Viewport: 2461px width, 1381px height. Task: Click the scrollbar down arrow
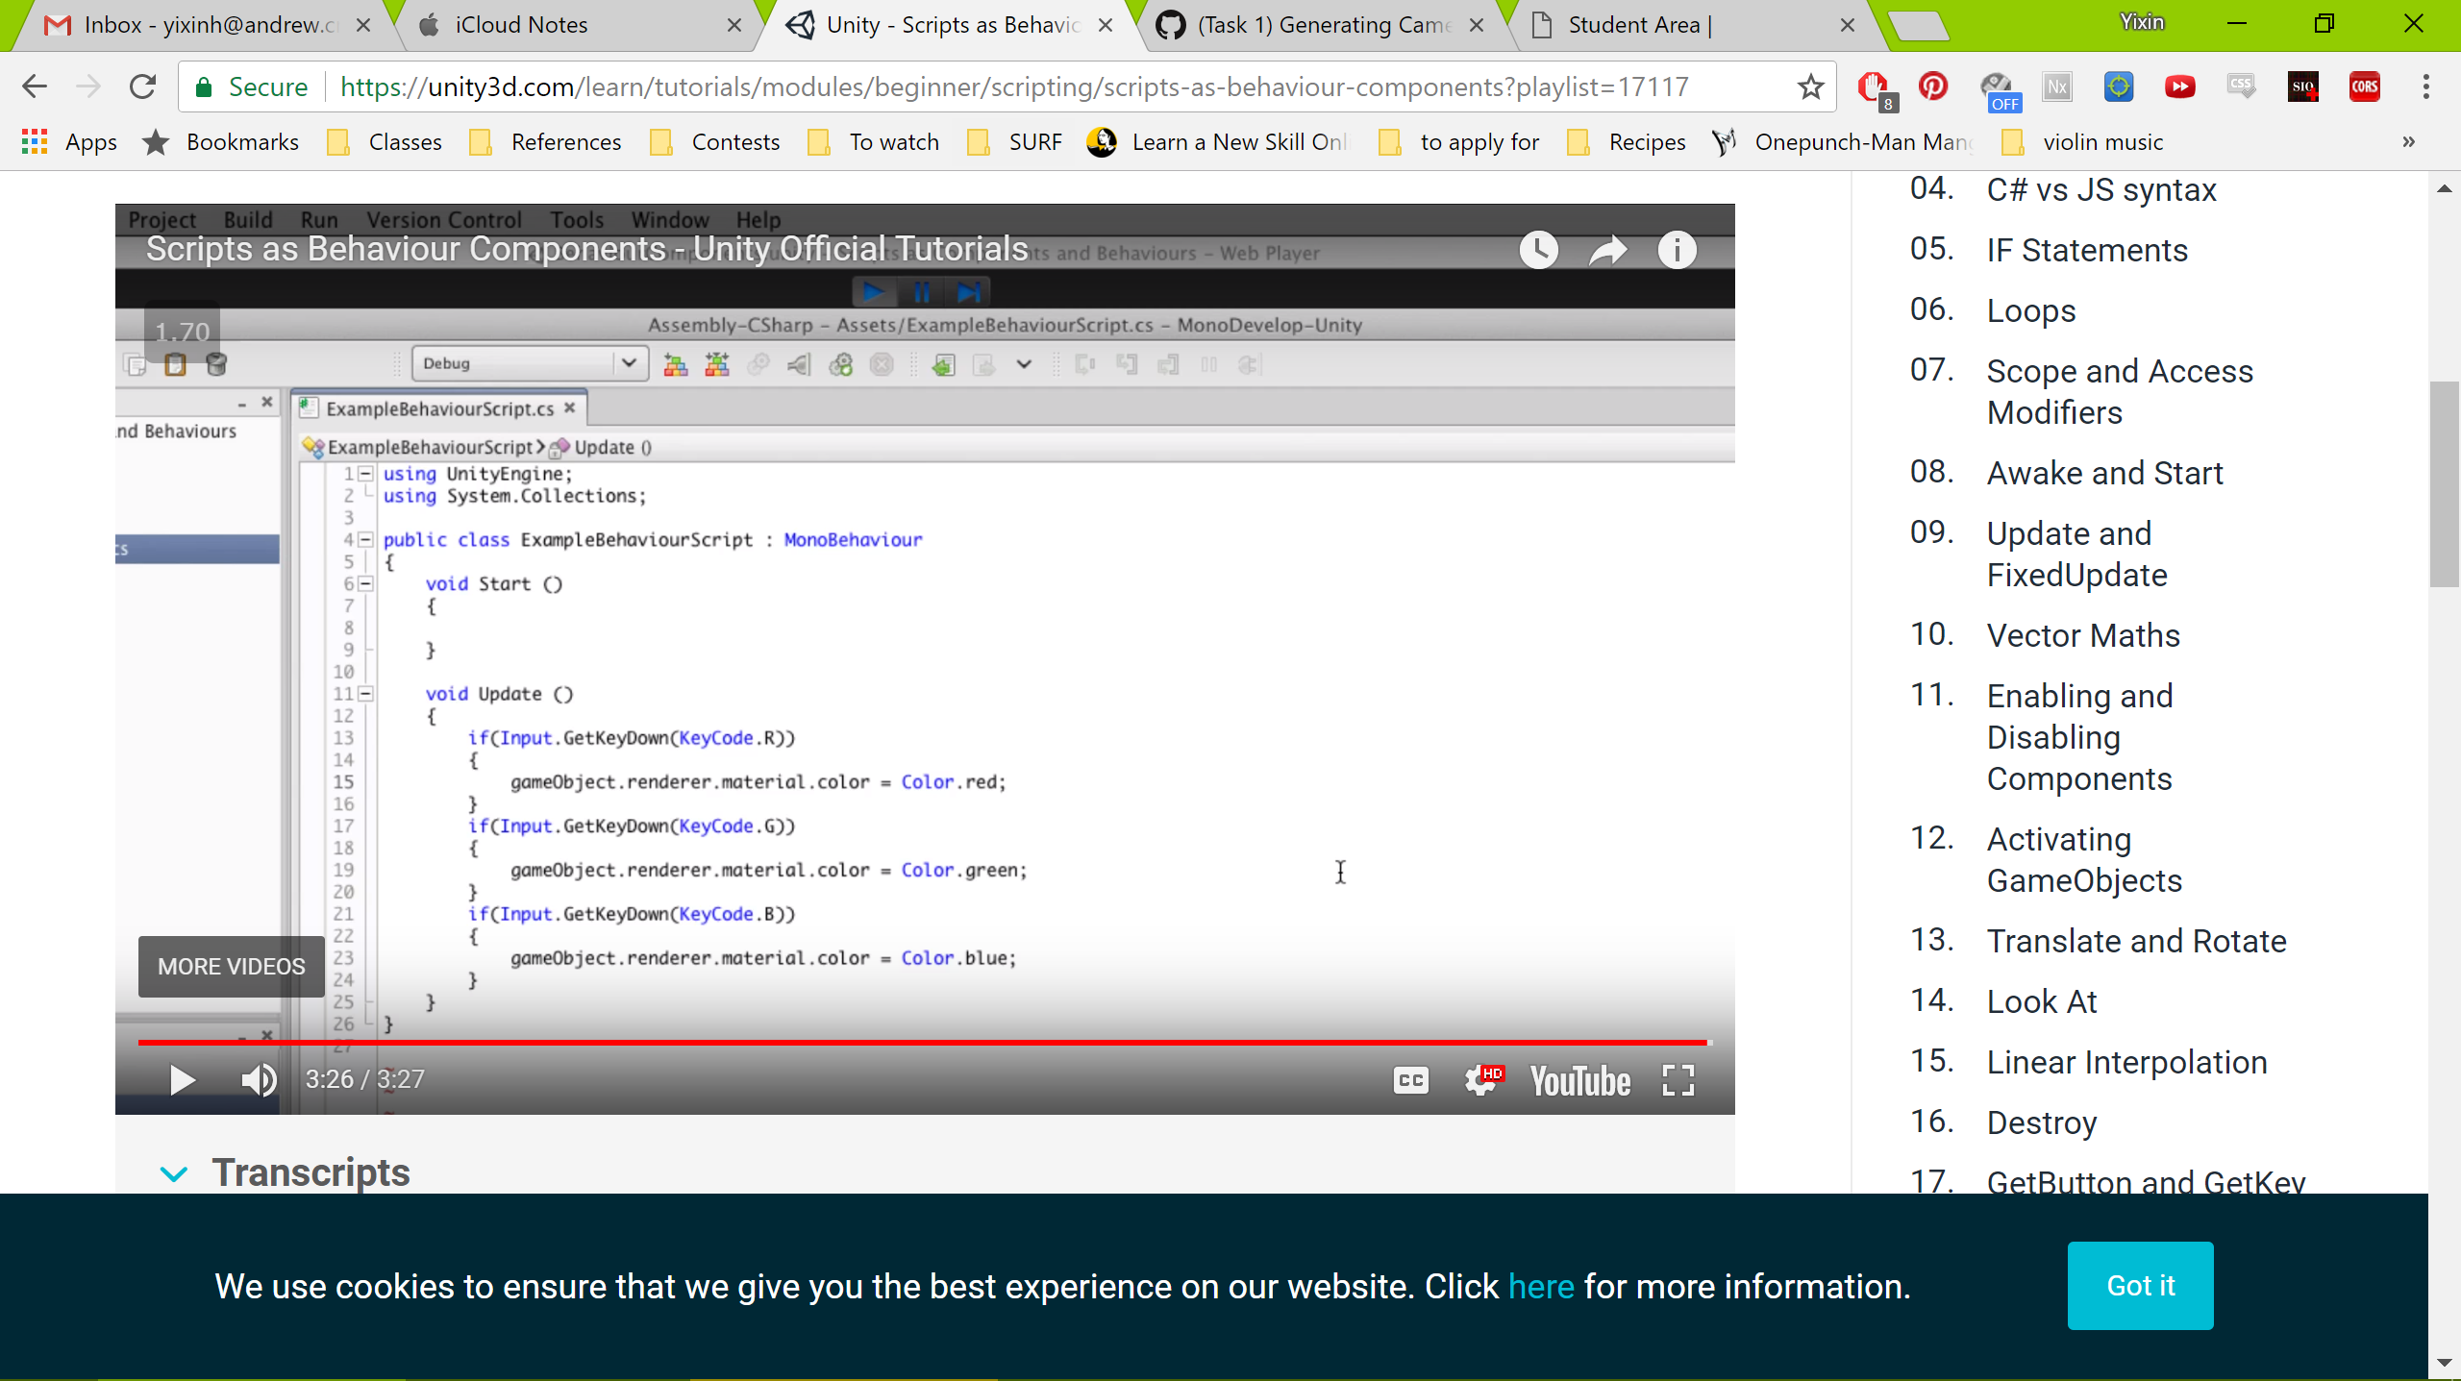coord(2444,1363)
